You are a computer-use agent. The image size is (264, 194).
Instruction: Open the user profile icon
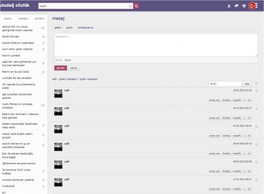pyautogui.click(x=229, y=6)
